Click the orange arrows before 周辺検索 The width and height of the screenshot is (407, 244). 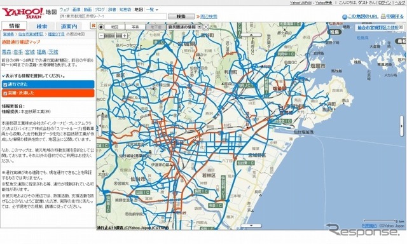tap(198, 17)
